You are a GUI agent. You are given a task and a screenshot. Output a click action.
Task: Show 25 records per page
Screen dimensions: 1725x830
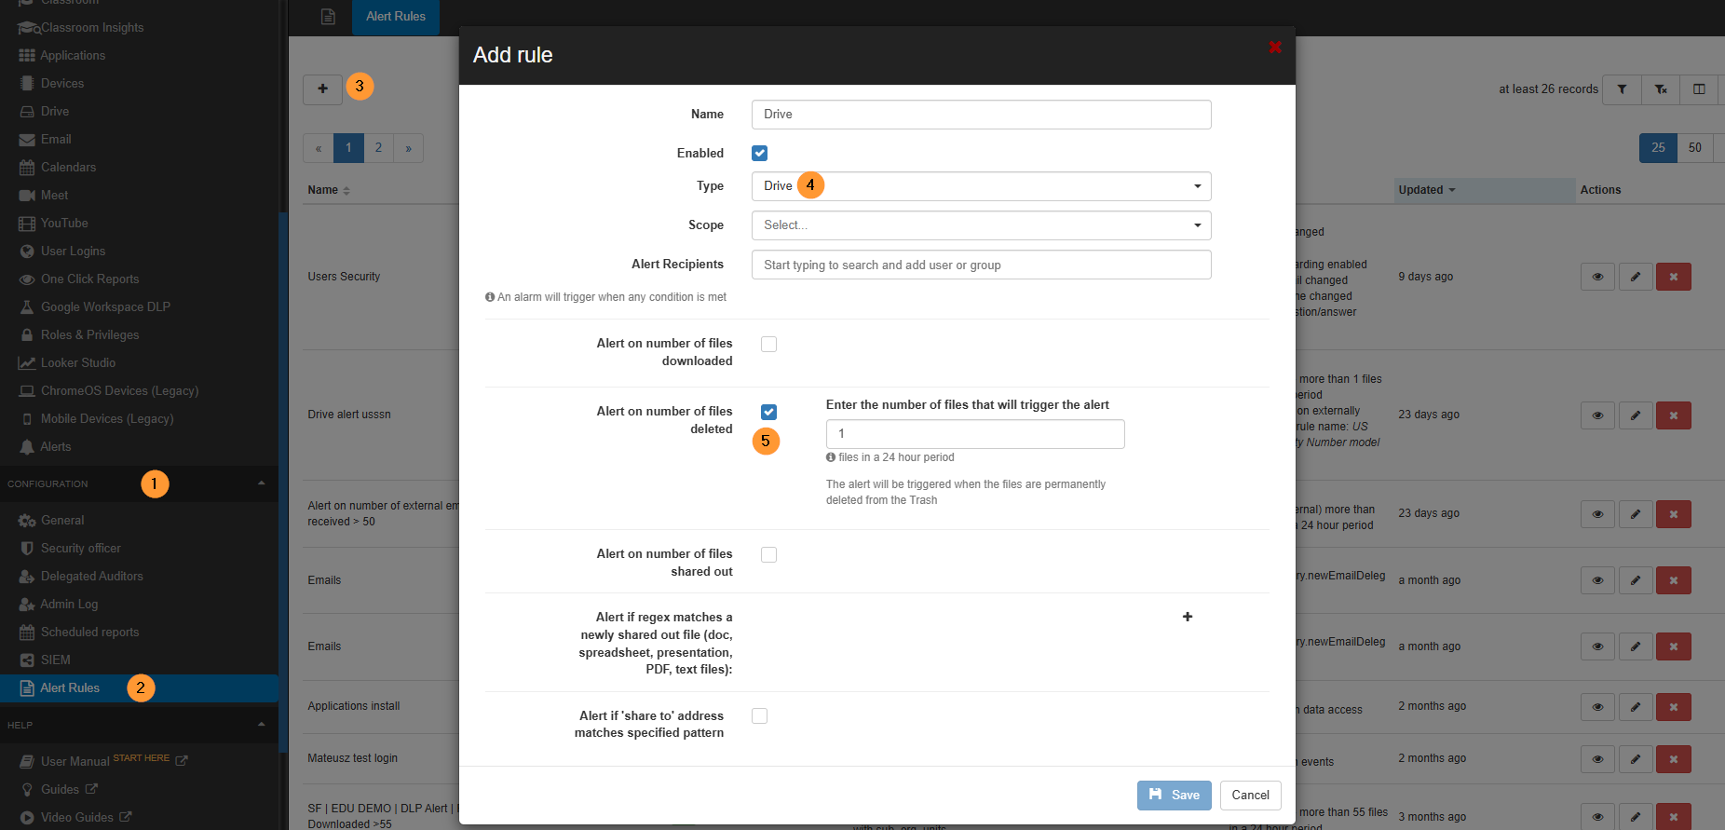point(1658,148)
